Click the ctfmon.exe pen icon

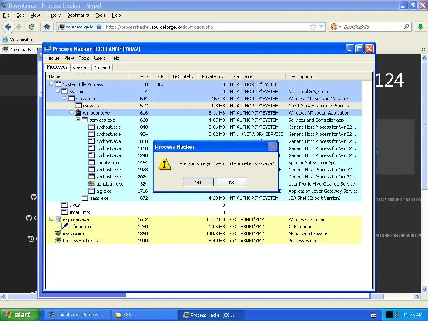[x=65, y=226]
